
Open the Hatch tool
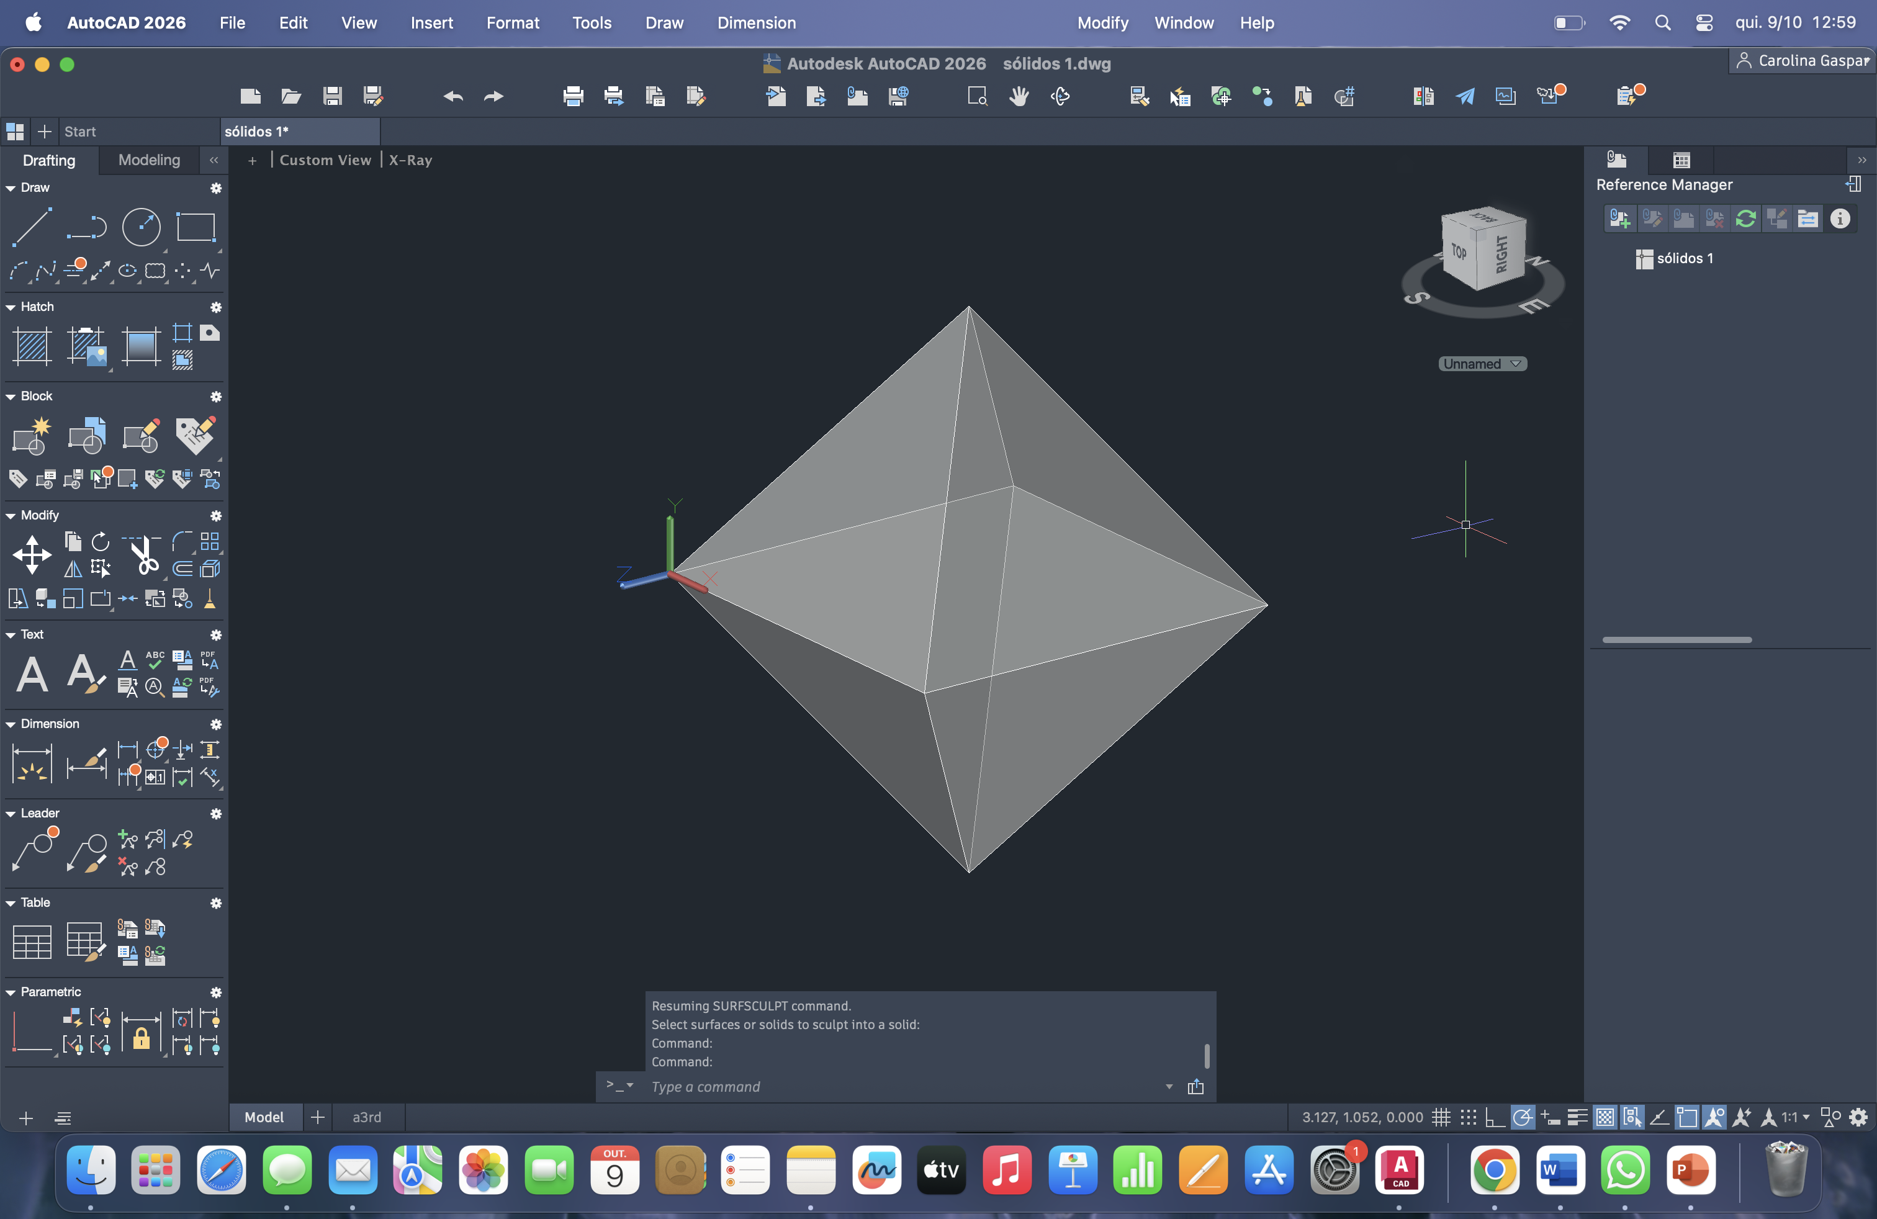point(32,345)
